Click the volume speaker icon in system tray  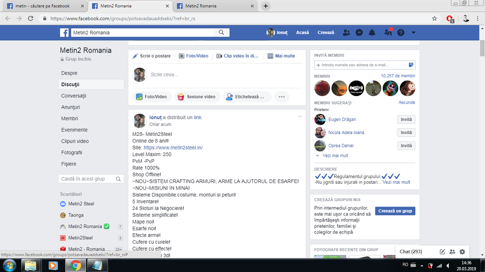(x=449, y=266)
